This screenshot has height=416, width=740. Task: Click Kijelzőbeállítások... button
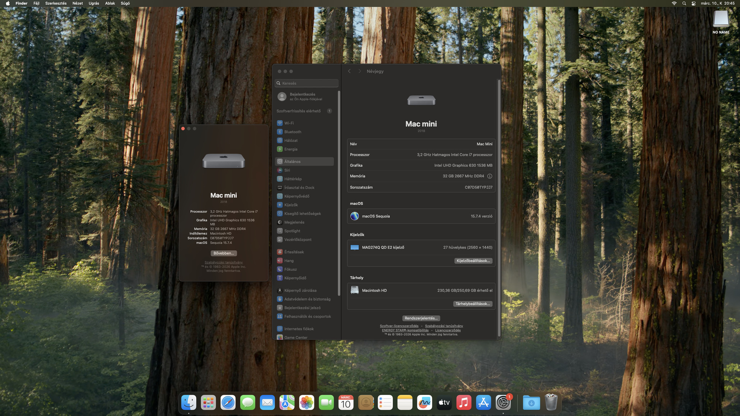tap(473, 261)
